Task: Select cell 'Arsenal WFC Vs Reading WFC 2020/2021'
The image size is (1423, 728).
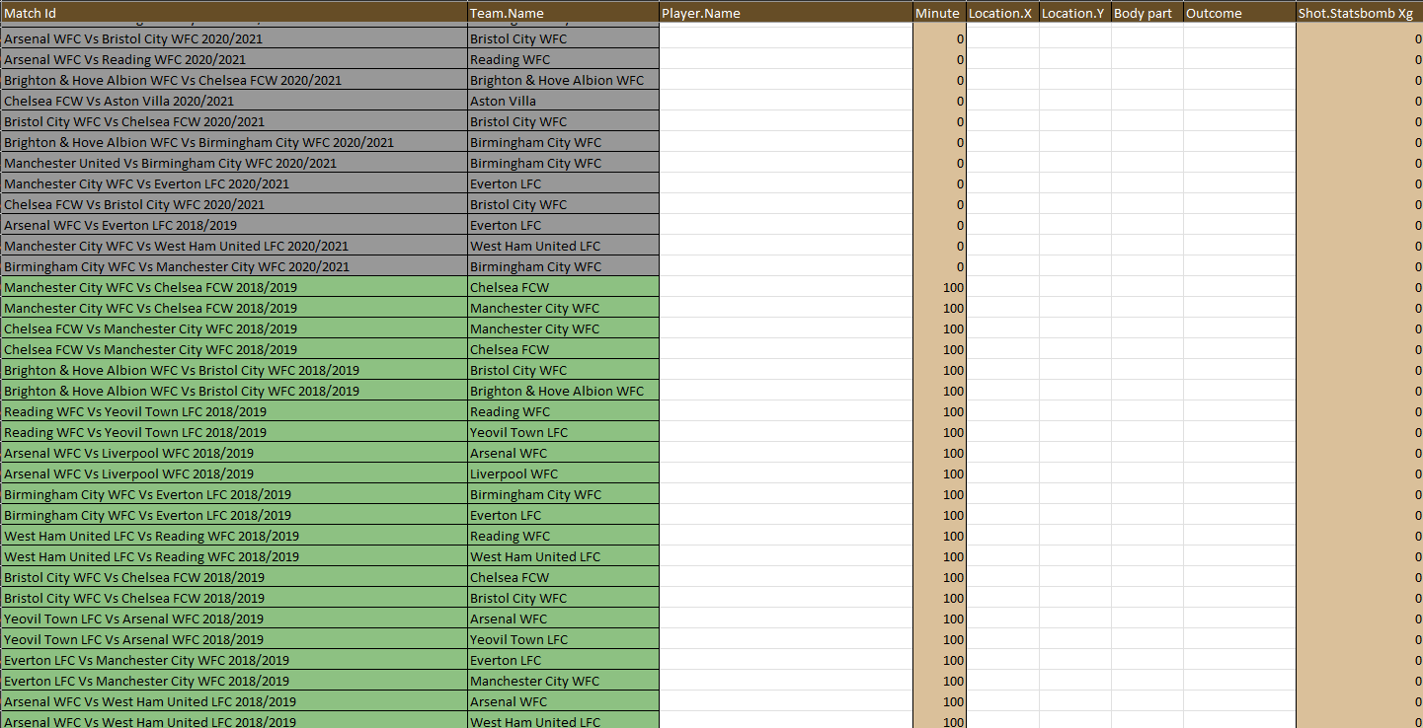Action: point(234,59)
